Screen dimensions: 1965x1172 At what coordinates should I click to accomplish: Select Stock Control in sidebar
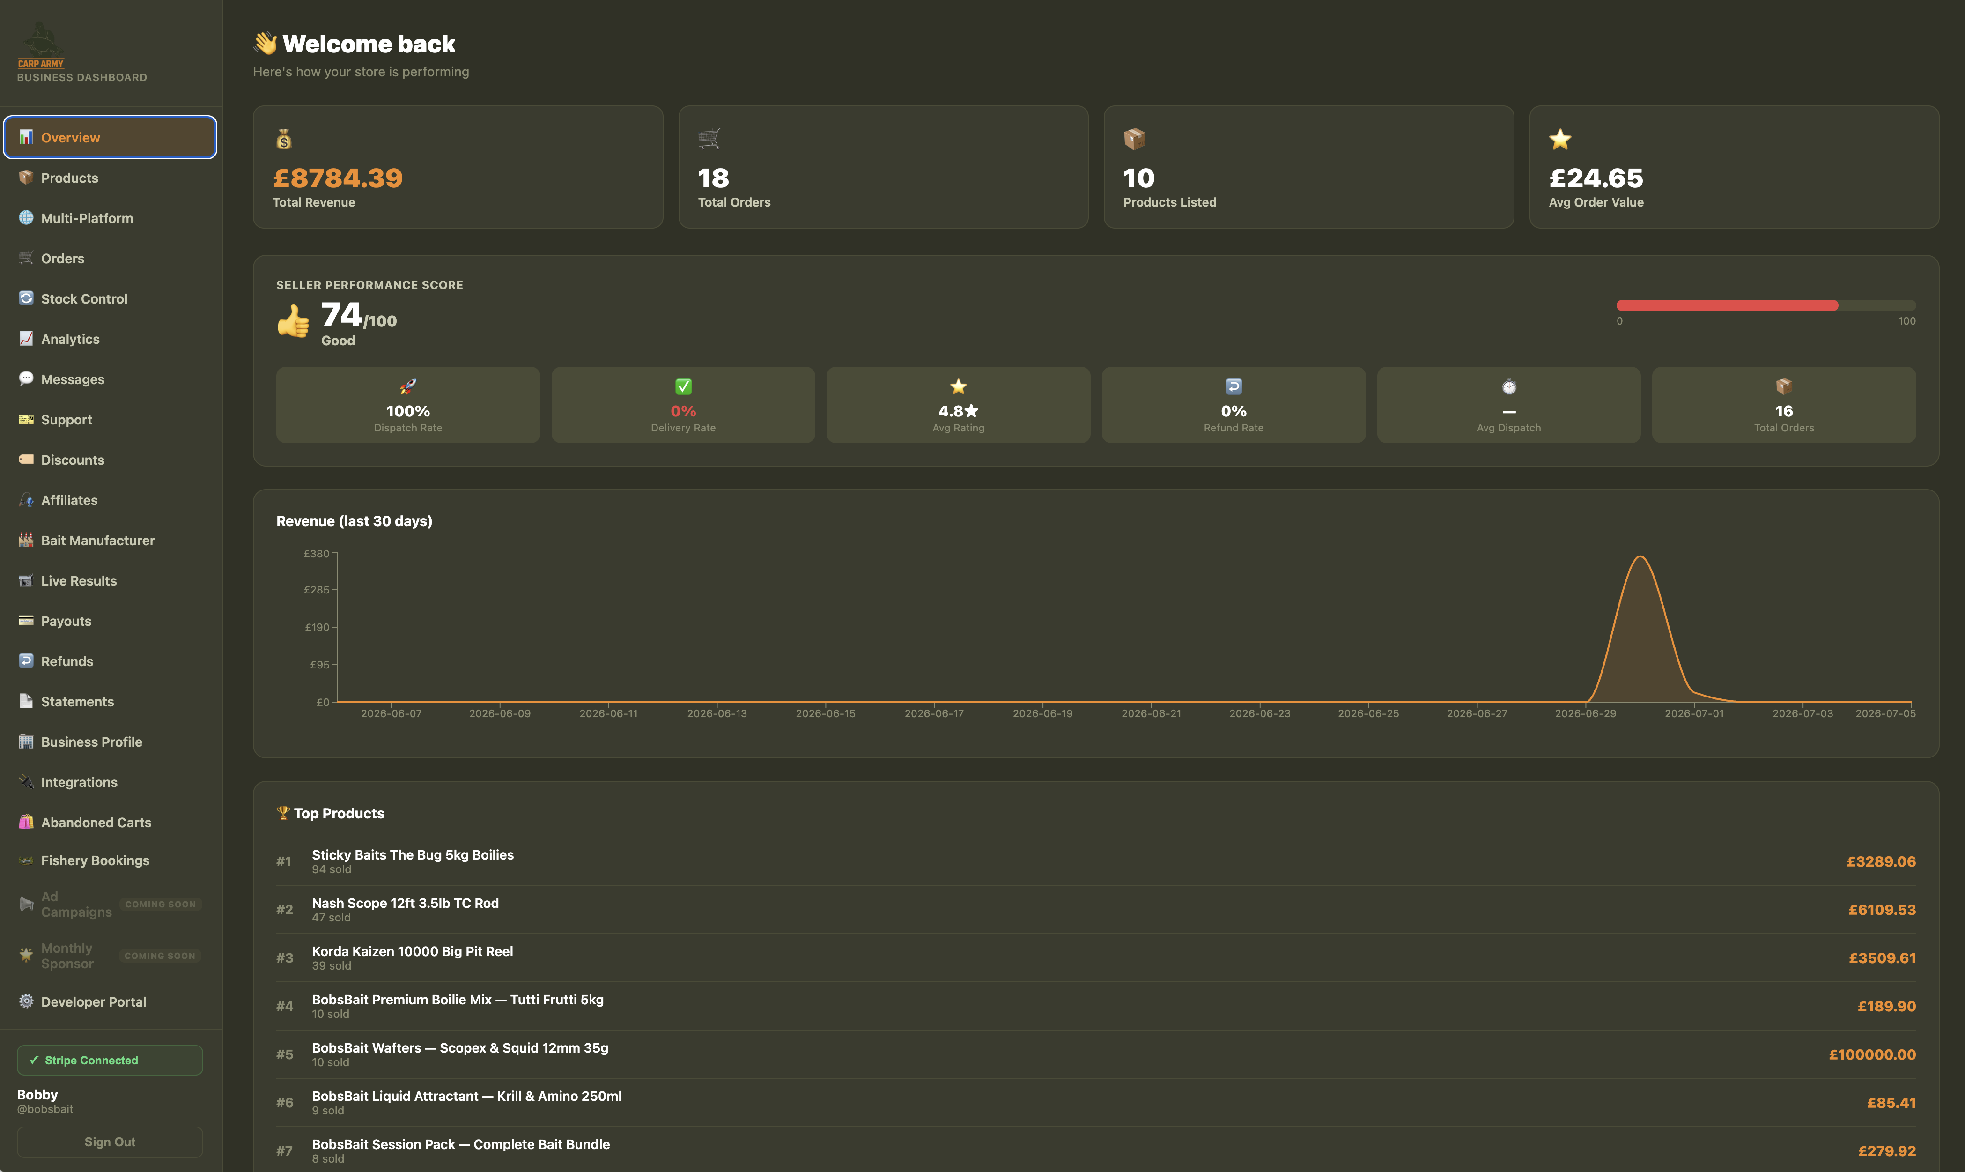point(110,298)
